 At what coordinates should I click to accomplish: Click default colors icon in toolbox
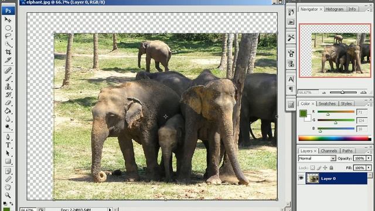tap(5, 203)
